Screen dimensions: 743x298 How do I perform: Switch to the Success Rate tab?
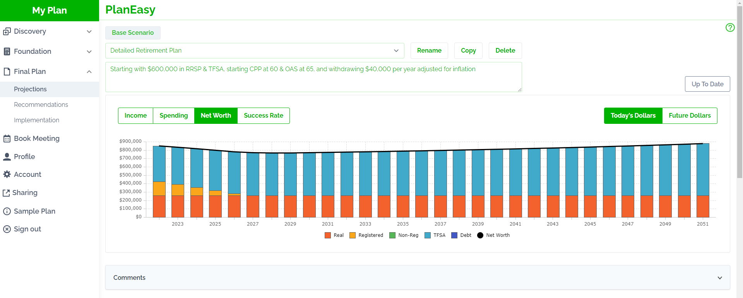tap(264, 116)
